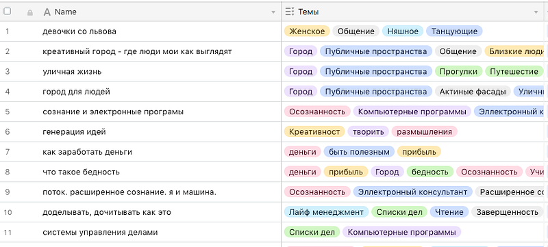This screenshot has width=548, height=247.
Task: Click the 'Прогулки' tag
Action: [x=458, y=72]
